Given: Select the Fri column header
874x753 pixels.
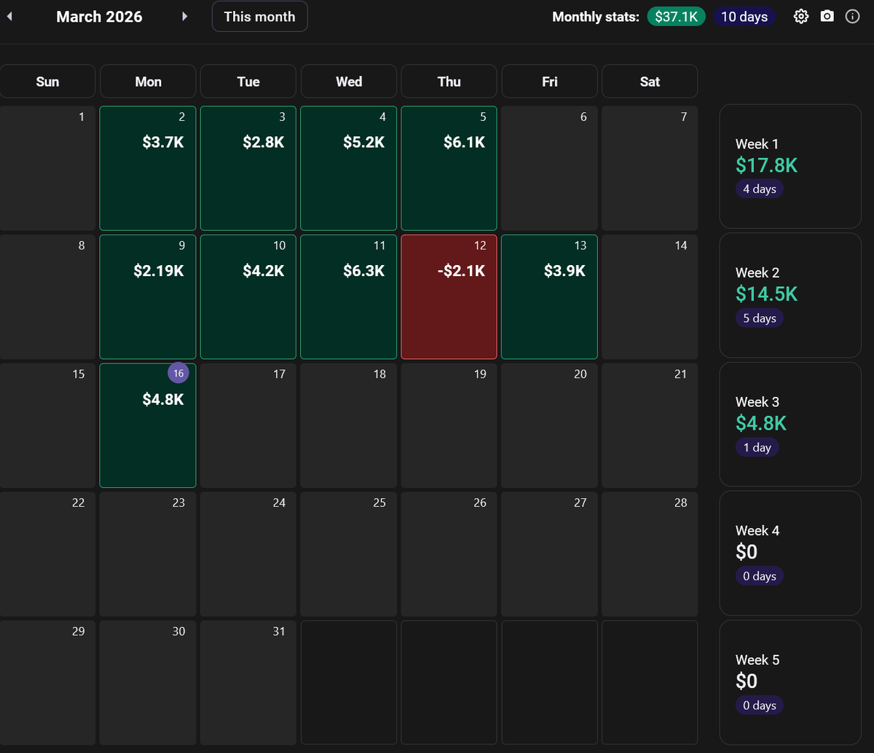Looking at the screenshot, I should point(550,82).
